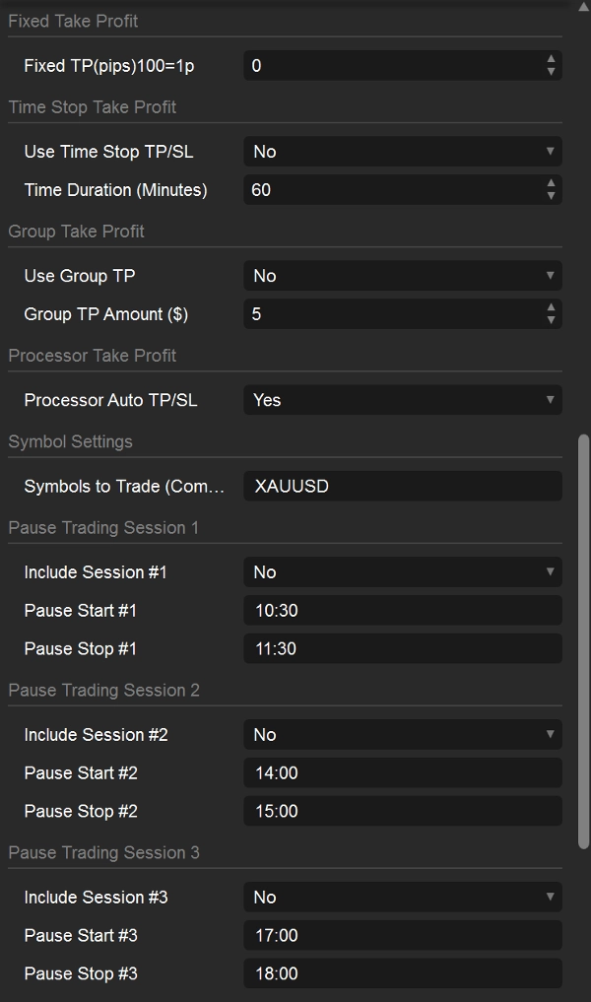The image size is (591, 1002).
Task: Select the Pause Stop #2 time field
Action: coord(402,812)
